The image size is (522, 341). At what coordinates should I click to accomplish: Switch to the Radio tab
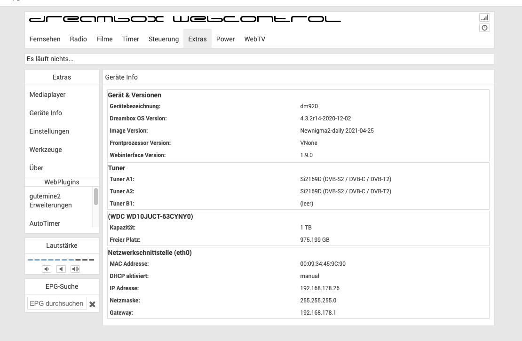click(x=79, y=39)
